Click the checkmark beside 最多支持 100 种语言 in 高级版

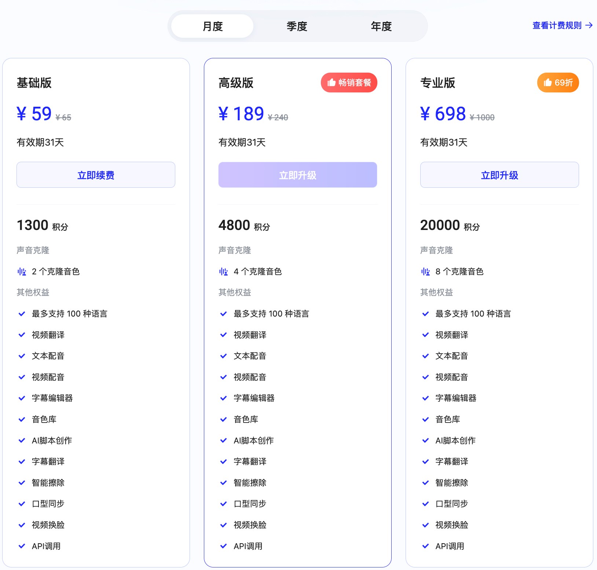(x=223, y=314)
